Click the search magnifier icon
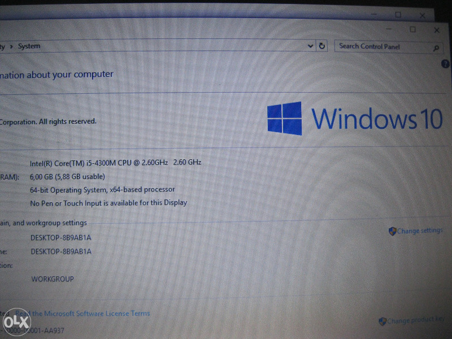 tap(436, 48)
